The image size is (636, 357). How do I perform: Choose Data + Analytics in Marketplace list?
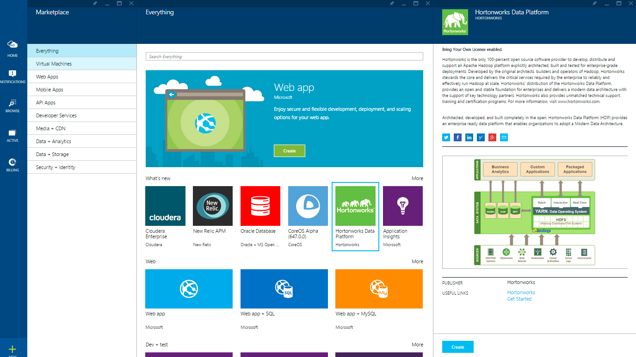[x=53, y=141]
